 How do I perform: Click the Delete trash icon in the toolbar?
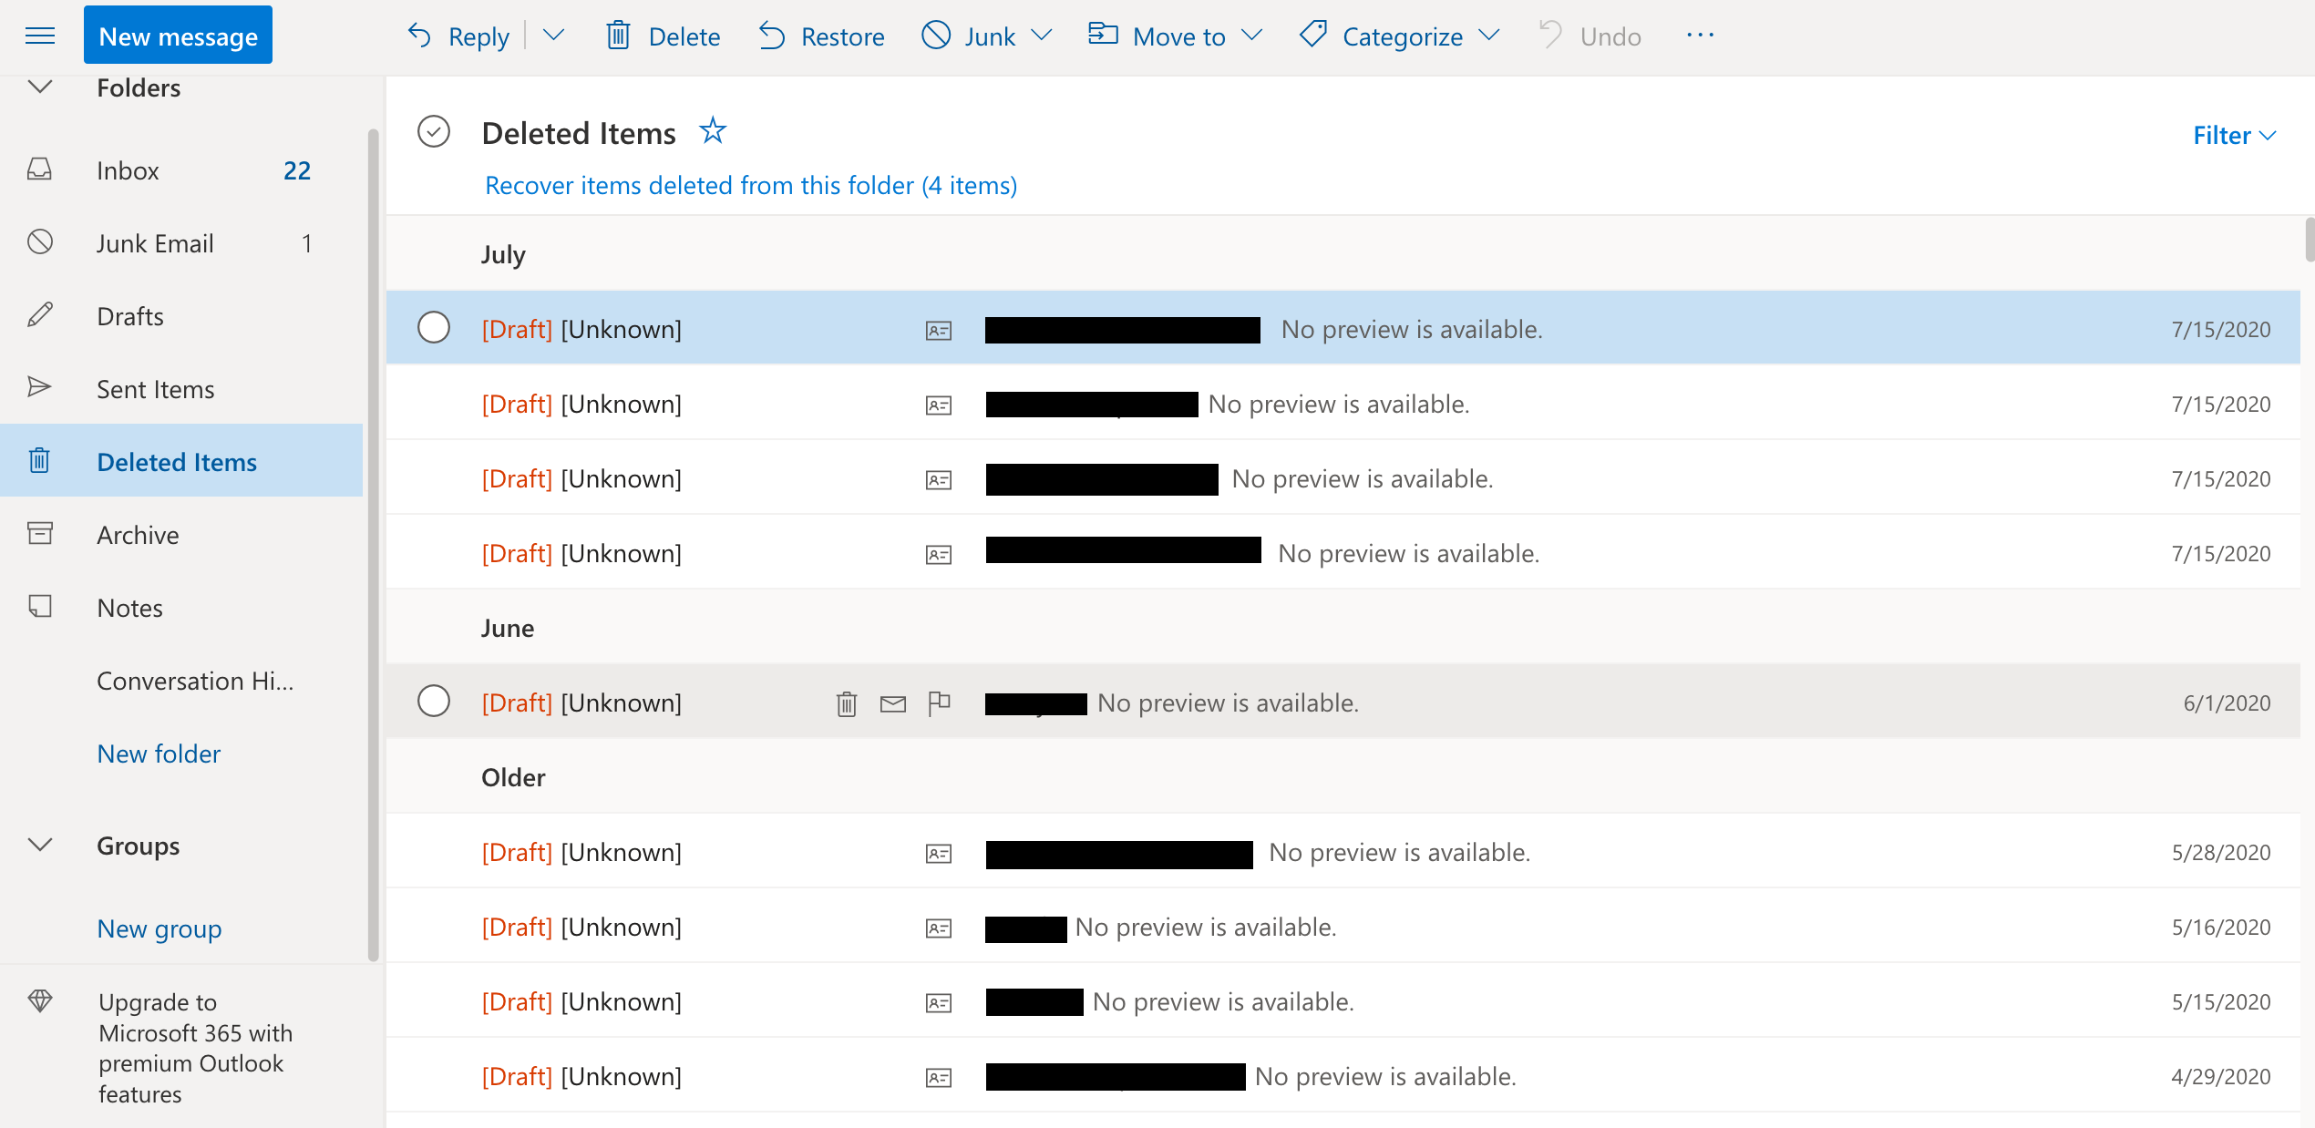coord(619,36)
